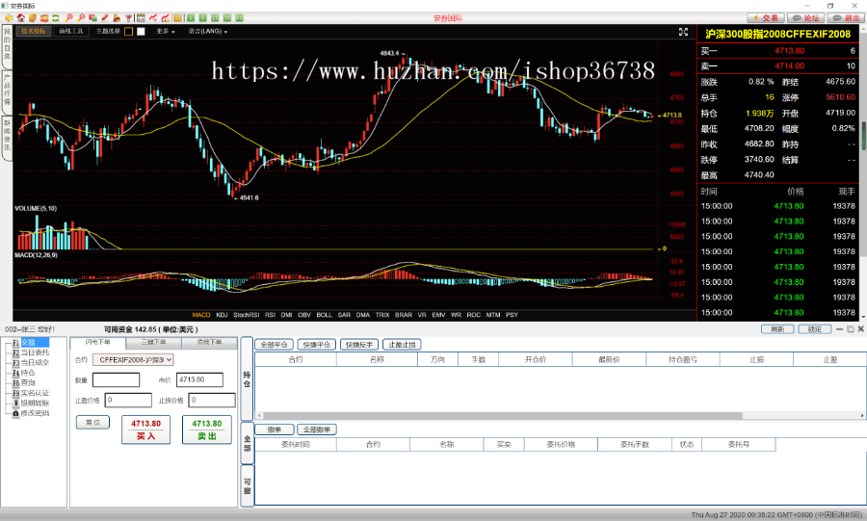Image resolution: width=867 pixels, height=521 pixels.
Task: Open the 画线工具 tab
Action: click(72, 31)
